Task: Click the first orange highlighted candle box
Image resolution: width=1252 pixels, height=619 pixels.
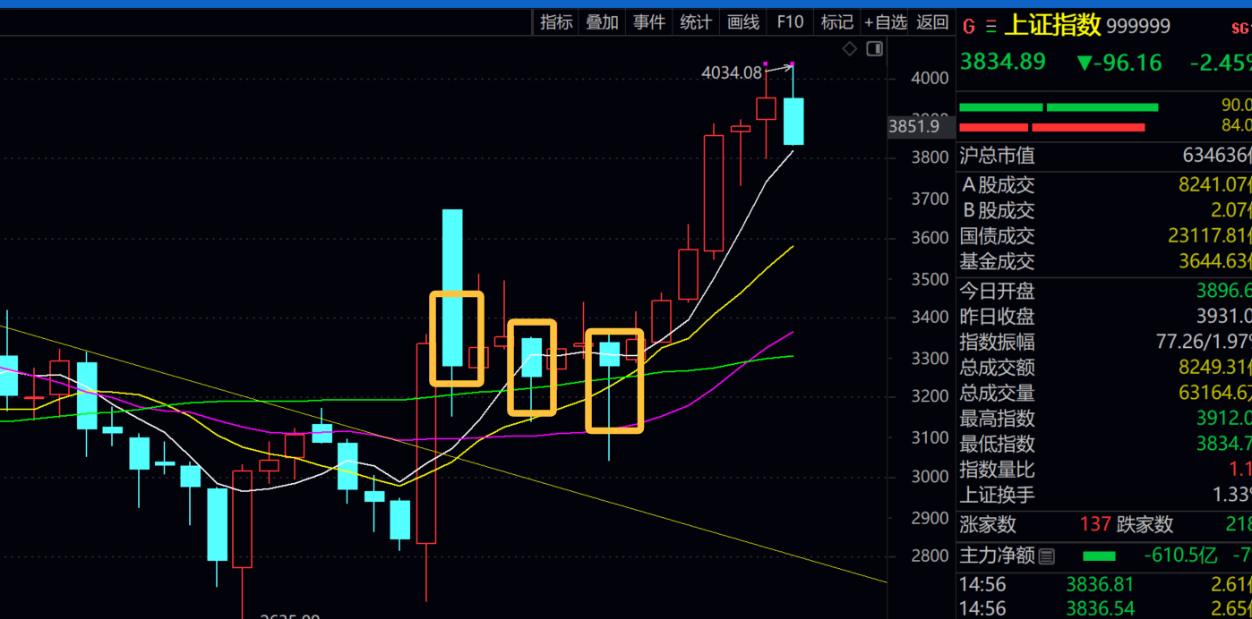Action: tap(457, 339)
